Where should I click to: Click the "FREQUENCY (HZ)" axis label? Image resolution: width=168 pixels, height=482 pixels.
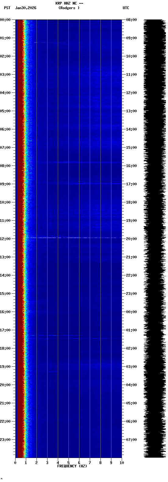tap(72, 466)
